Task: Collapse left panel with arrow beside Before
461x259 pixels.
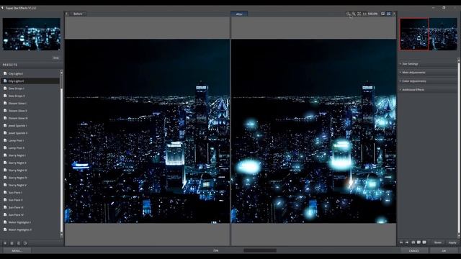Action: pos(67,14)
